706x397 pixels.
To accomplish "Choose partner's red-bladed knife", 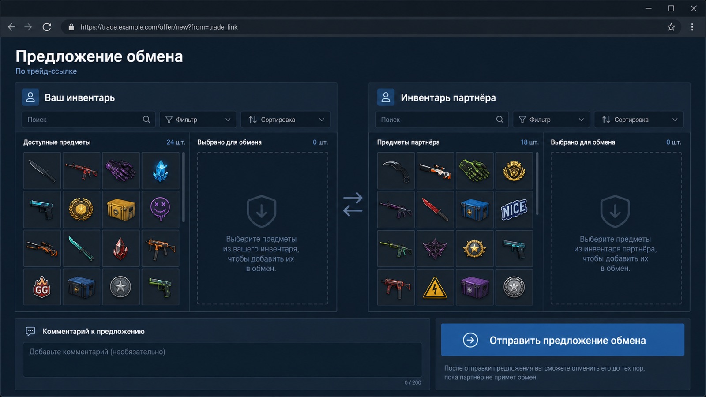I will pos(435,210).
